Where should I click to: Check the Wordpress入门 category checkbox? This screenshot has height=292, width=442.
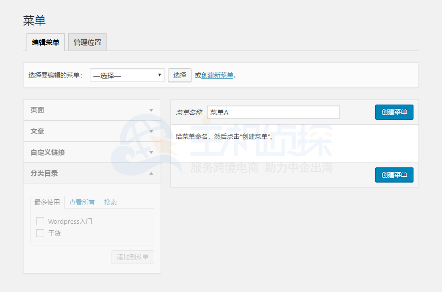[40, 222]
